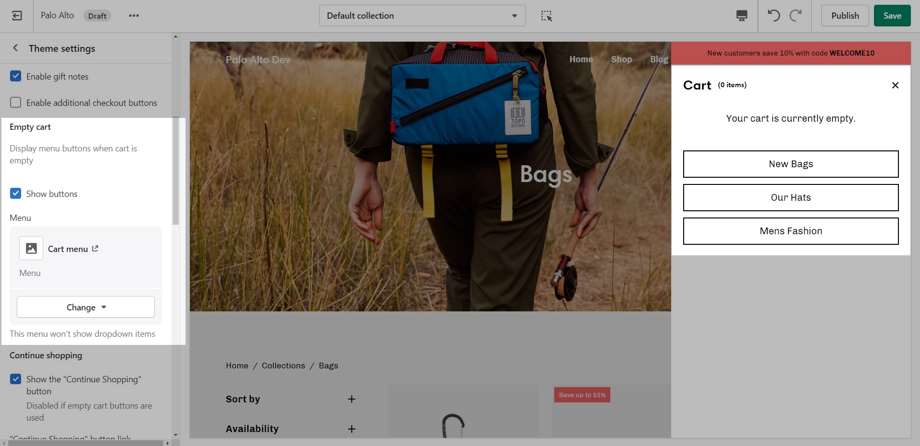Enable additional checkout buttons checkbox
The width and height of the screenshot is (920, 446).
(16, 103)
